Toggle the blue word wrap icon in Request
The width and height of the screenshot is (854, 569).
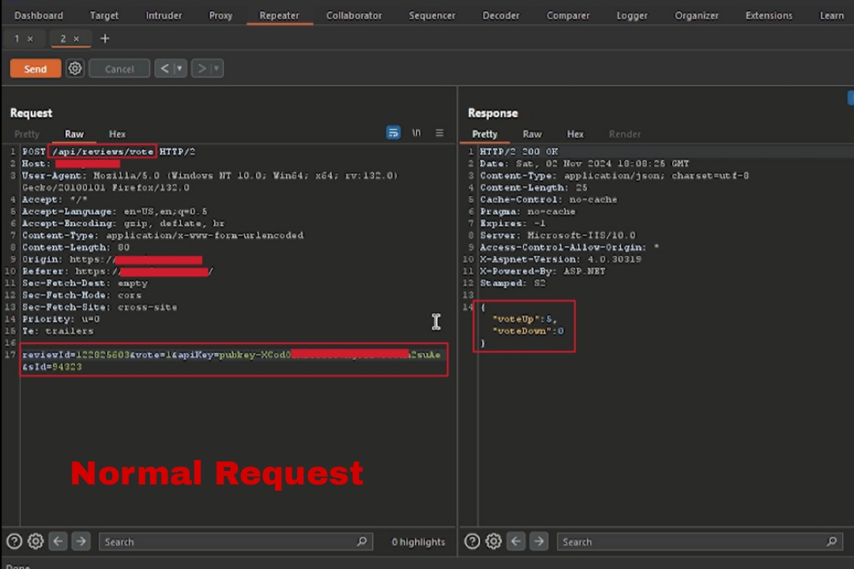coord(393,133)
